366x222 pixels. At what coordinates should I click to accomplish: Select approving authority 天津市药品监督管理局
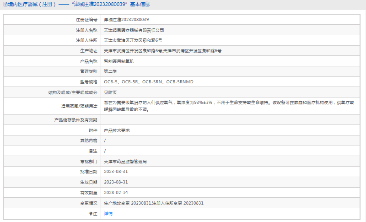pyautogui.click(x=125, y=162)
